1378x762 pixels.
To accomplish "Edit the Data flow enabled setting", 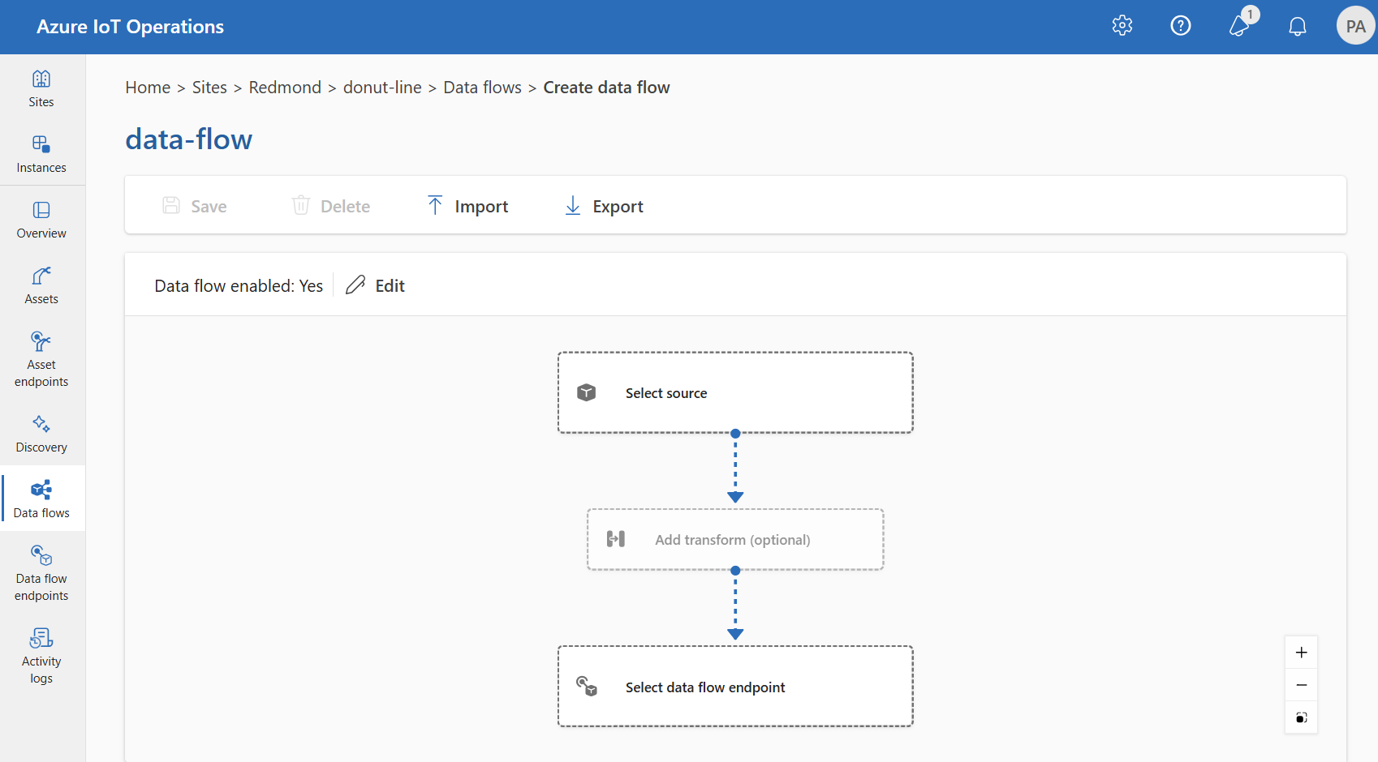I will click(375, 285).
